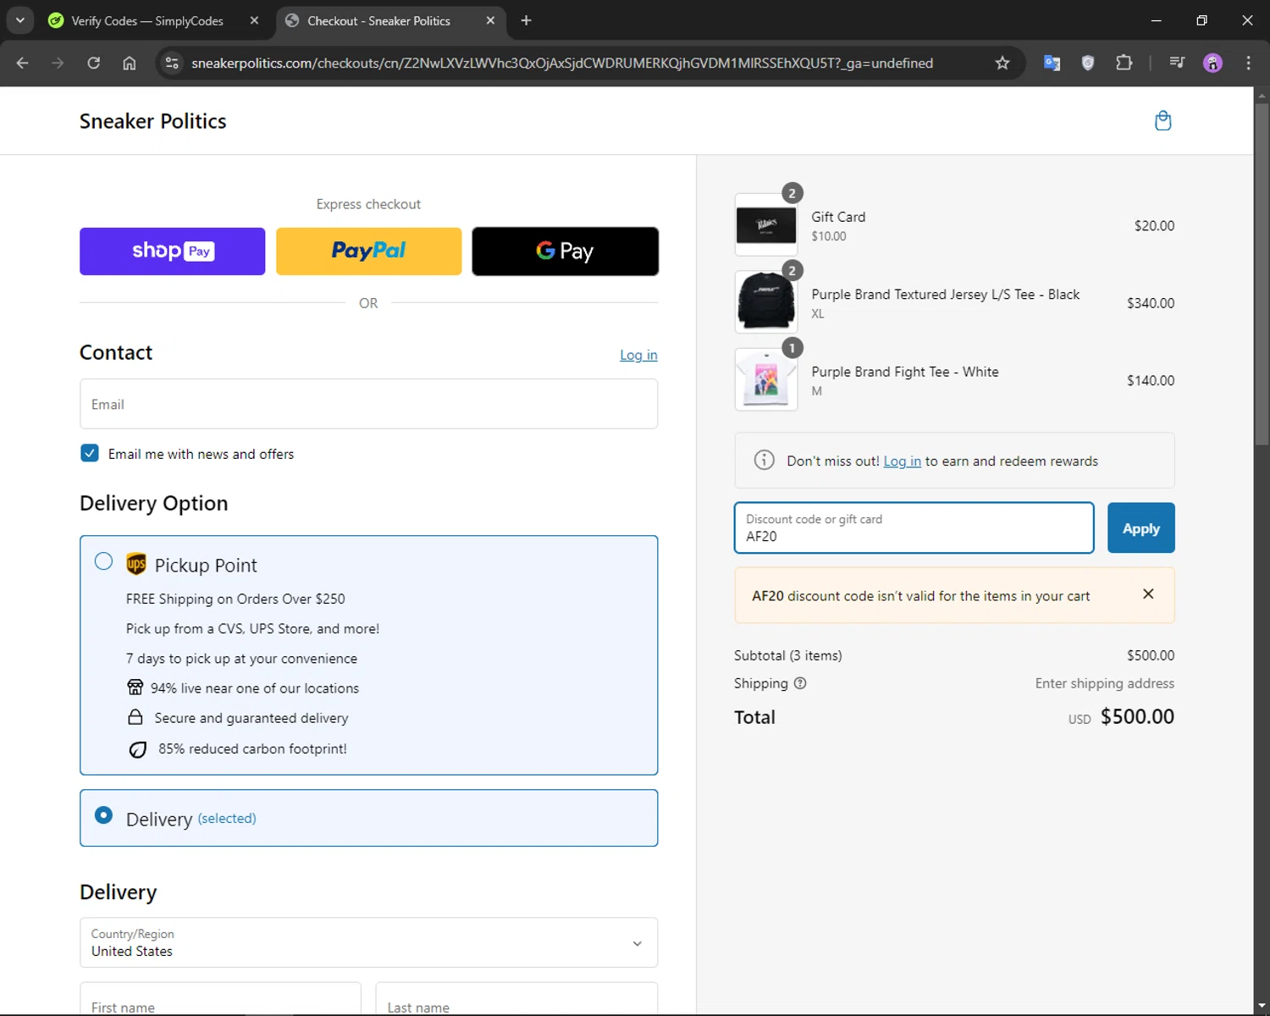Click the browser forward arrow
Viewport: 1270px width, 1016px height.
(x=58, y=63)
